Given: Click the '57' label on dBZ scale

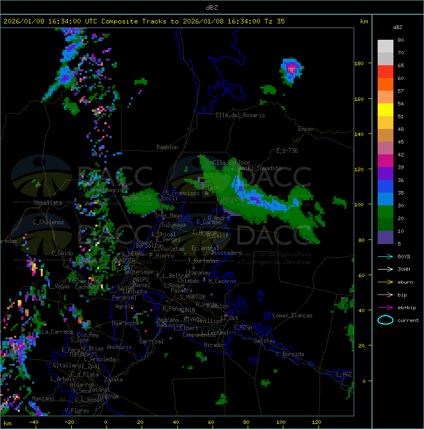Looking at the screenshot, I should tap(401, 91).
